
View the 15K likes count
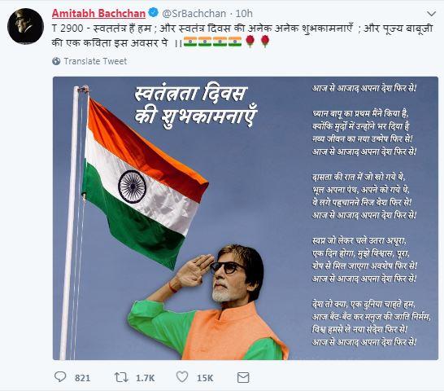coord(205,378)
